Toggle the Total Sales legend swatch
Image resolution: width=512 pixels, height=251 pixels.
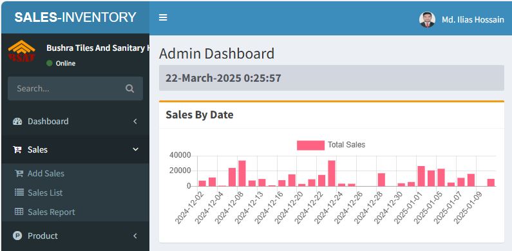pos(310,145)
